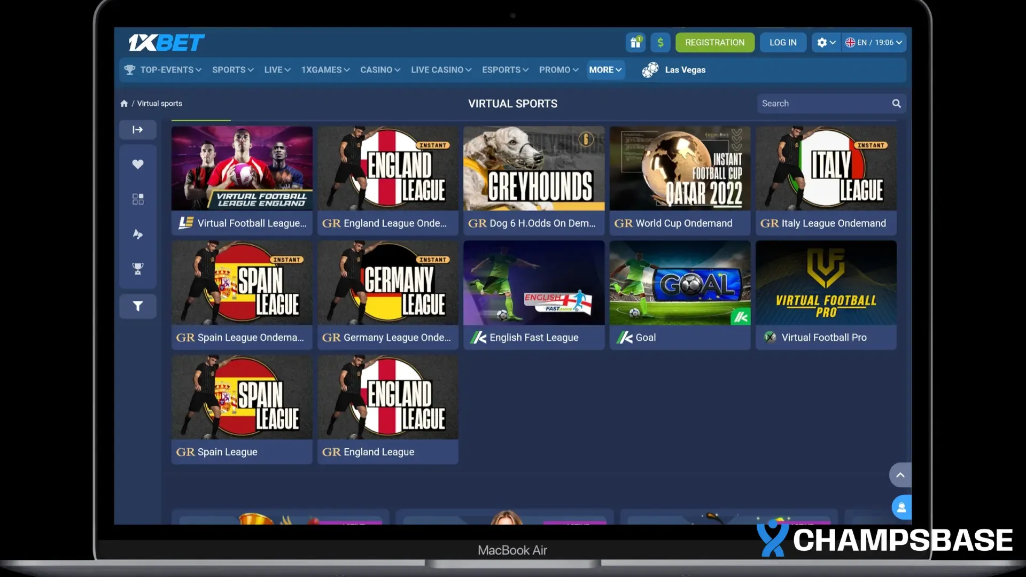Open the gift bonus icon
The width and height of the screenshot is (1026, 577).
click(x=635, y=43)
